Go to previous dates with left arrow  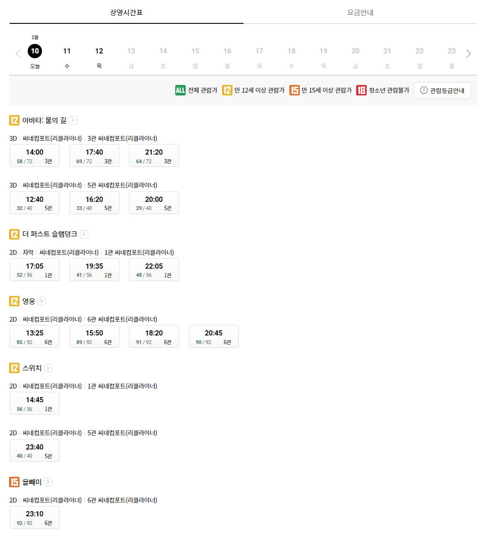coord(19,53)
